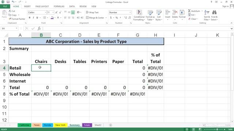Click Sign in link

click(x=225, y=7)
